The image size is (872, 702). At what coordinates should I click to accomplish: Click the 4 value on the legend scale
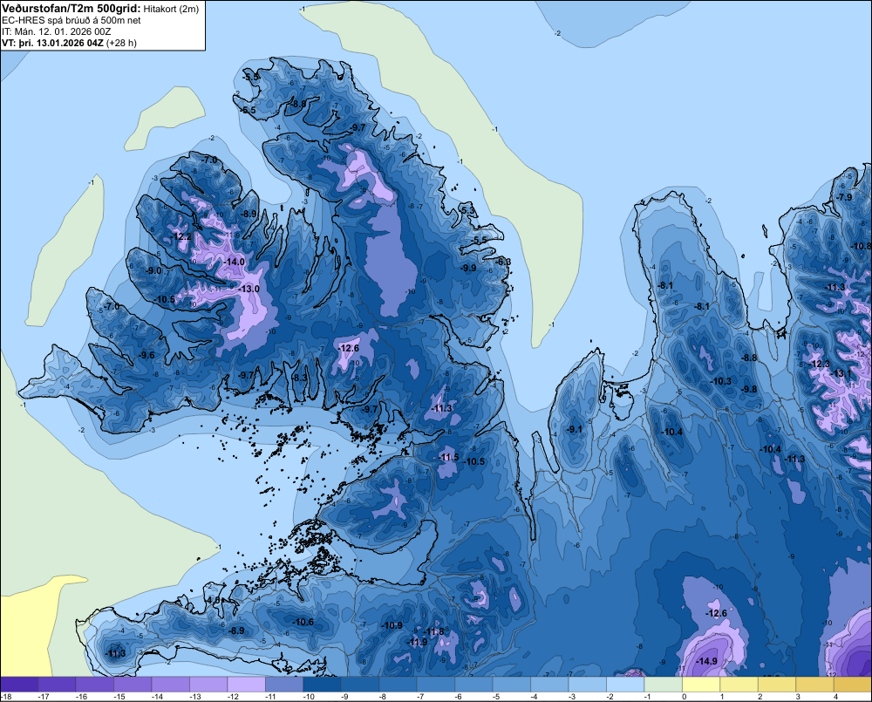pos(835,697)
